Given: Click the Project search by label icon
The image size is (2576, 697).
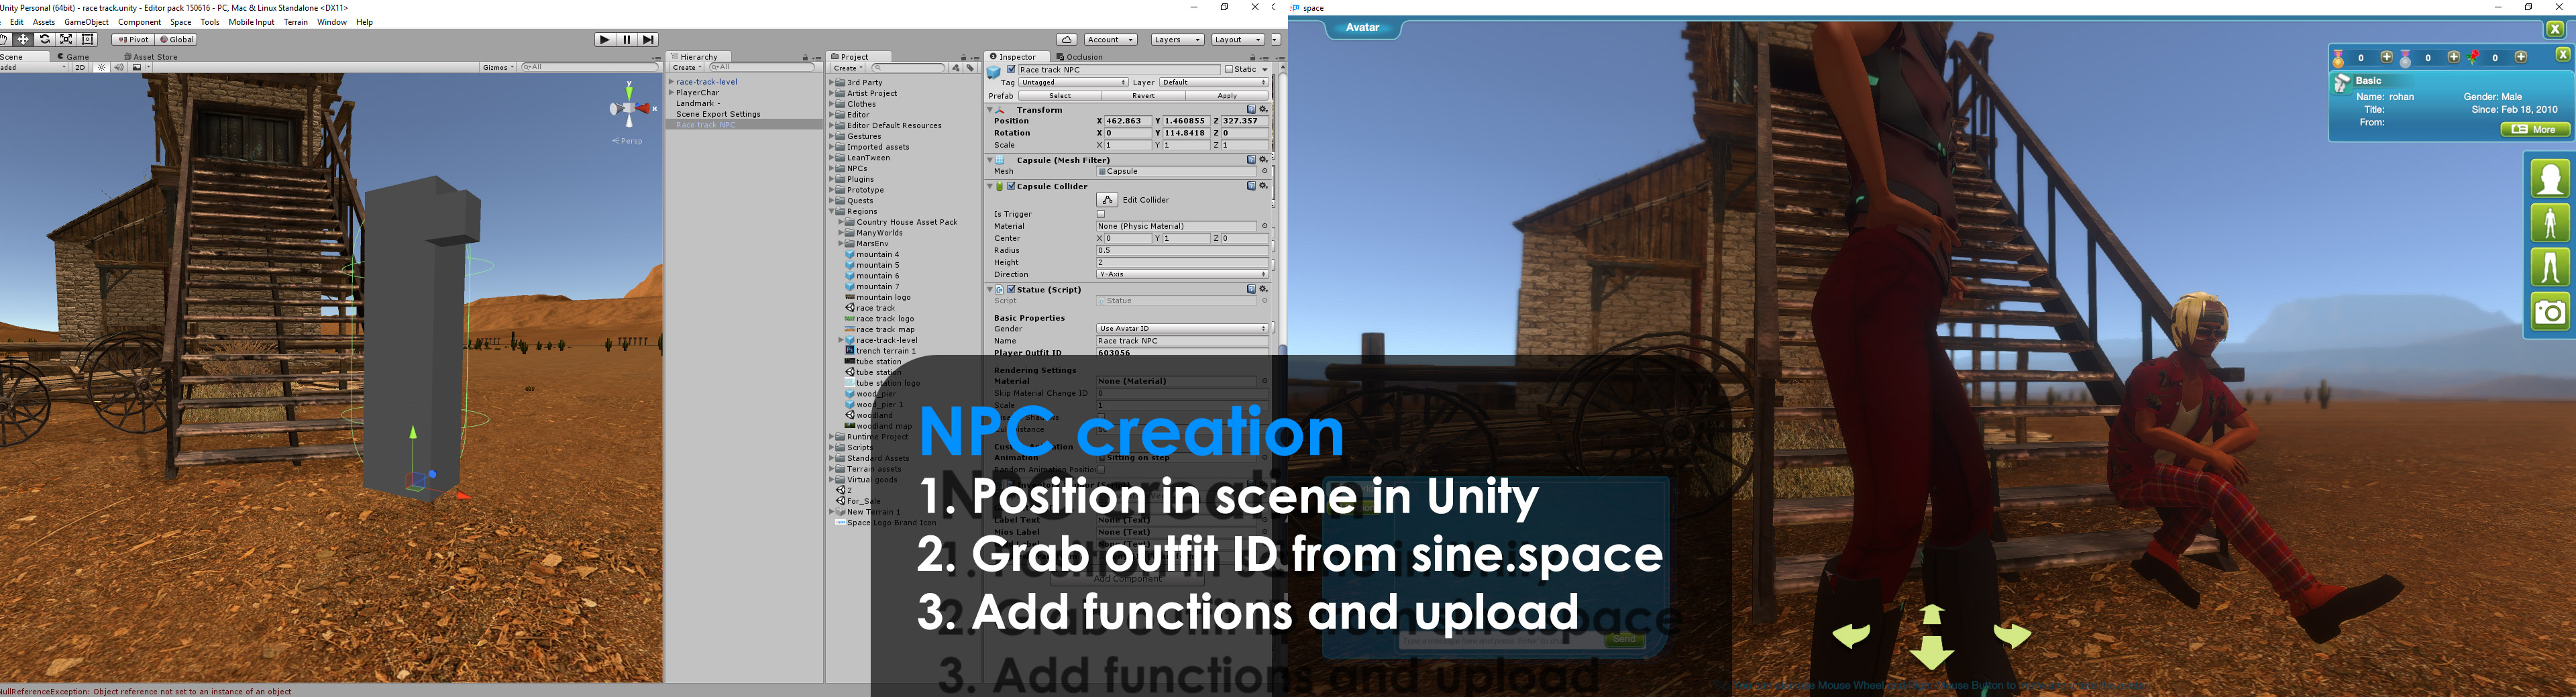Looking at the screenshot, I should tap(970, 68).
